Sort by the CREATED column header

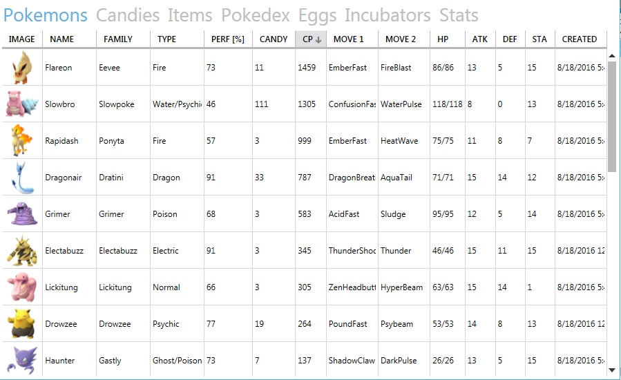[580, 39]
